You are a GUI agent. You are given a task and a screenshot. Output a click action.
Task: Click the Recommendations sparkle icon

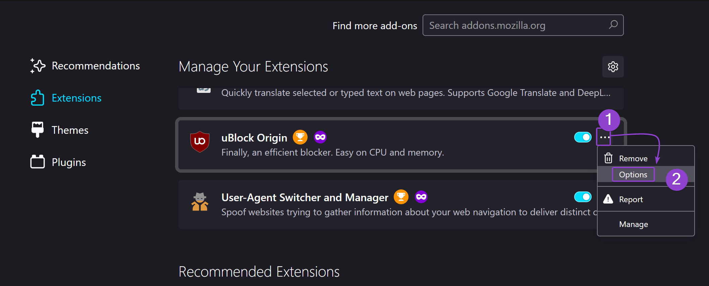pos(38,66)
